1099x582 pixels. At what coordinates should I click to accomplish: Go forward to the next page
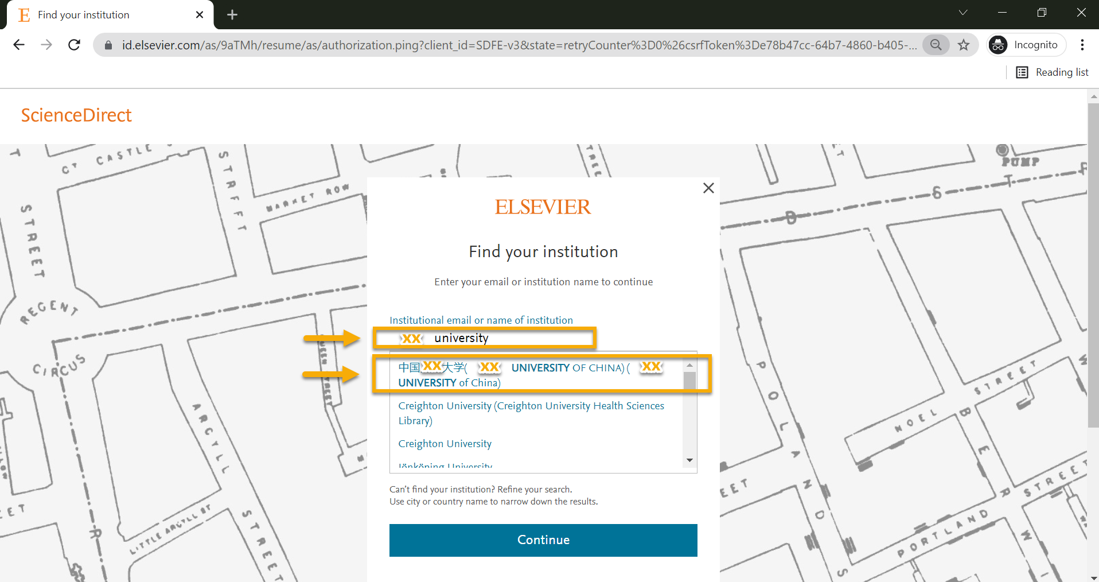pyautogui.click(x=46, y=45)
